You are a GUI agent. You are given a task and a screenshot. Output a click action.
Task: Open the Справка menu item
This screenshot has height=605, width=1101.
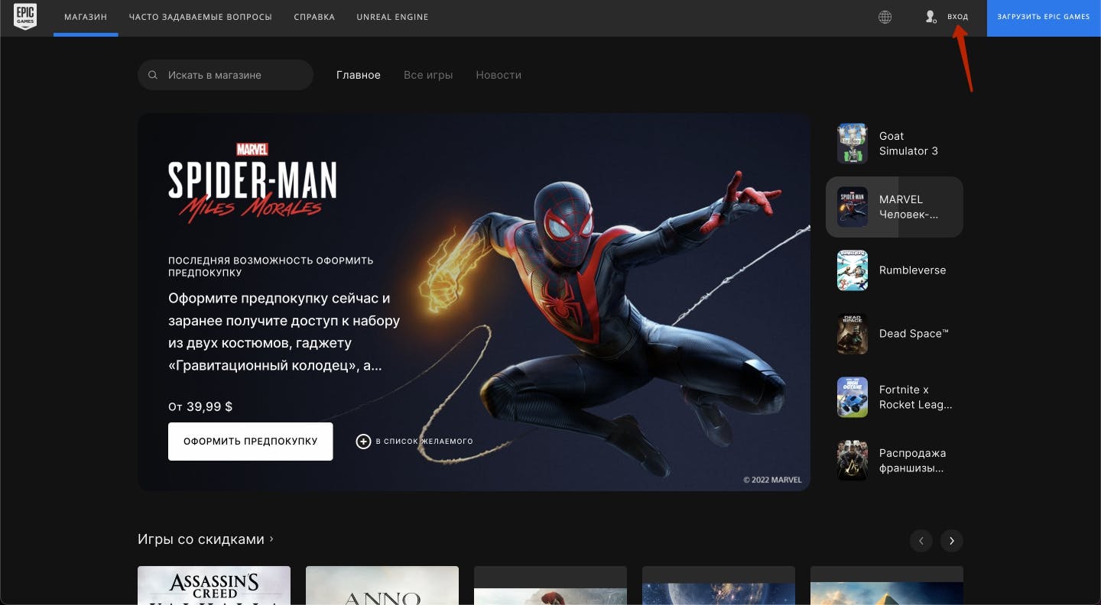pyautogui.click(x=314, y=17)
